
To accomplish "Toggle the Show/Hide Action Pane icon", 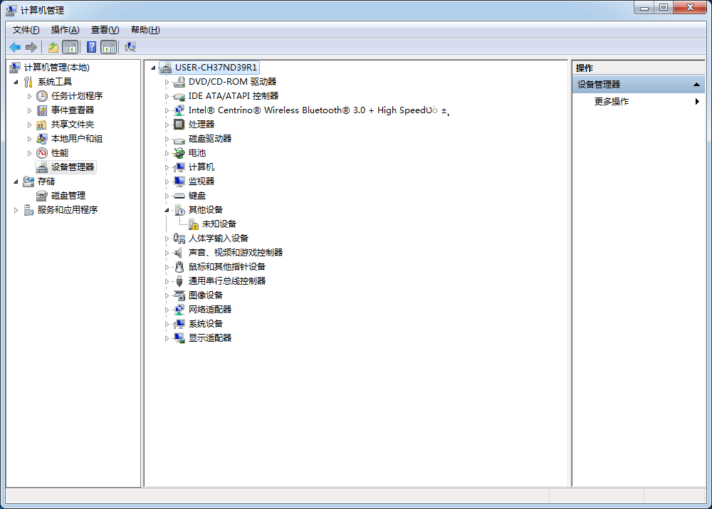I will [x=109, y=47].
